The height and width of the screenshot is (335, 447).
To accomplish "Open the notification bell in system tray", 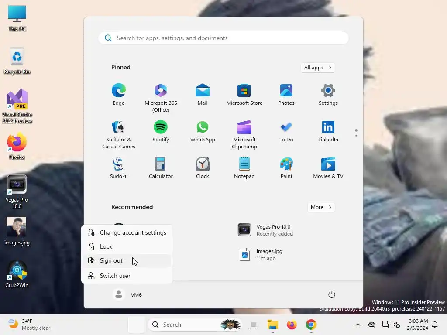I will [x=435, y=325].
